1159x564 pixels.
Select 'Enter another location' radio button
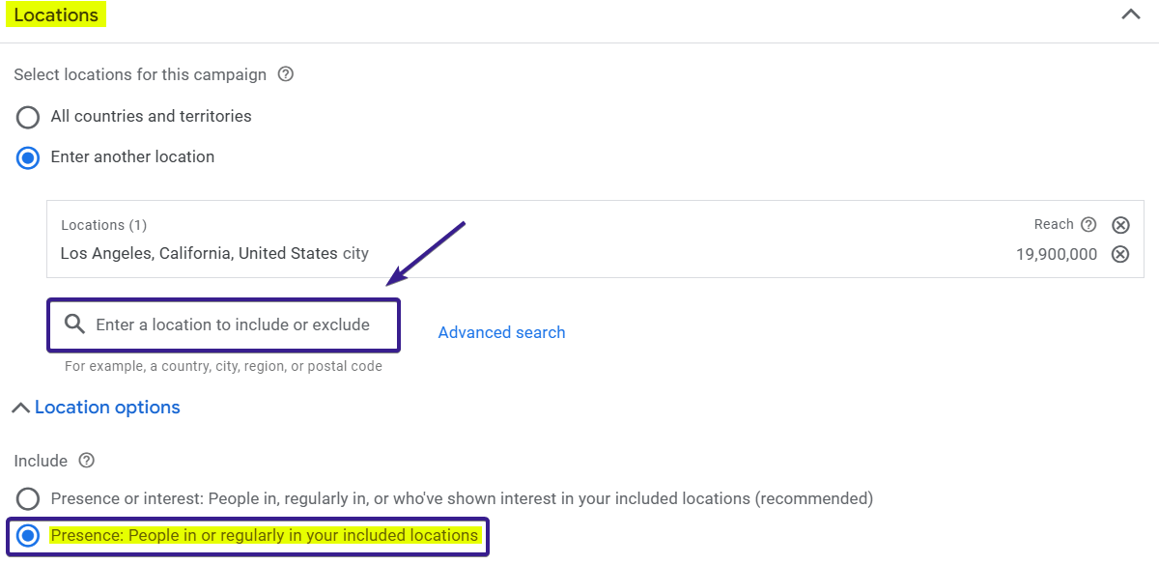pos(28,157)
